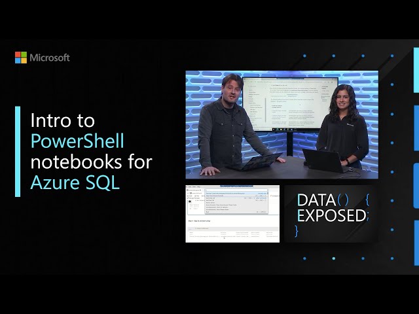This screenshot has width=419, height=314.
Task: Click the "PowerShell" title word
Action: pos(77,141)
